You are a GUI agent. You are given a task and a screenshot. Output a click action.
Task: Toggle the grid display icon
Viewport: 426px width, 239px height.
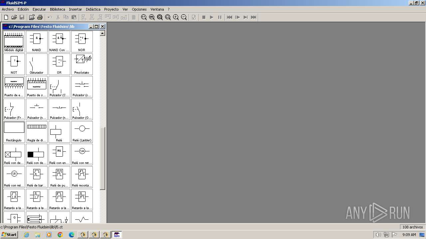[x=134, y=17]
